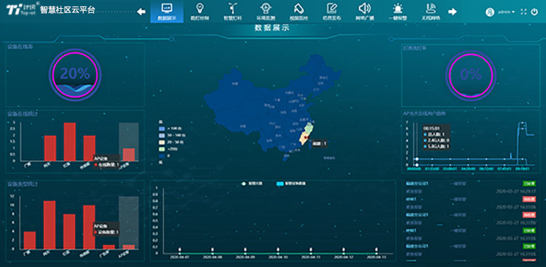Image resolution: width=546 pixels, height=267 pixels.
Task: Toggle the alarm device count legend
Action: point(291,183)
